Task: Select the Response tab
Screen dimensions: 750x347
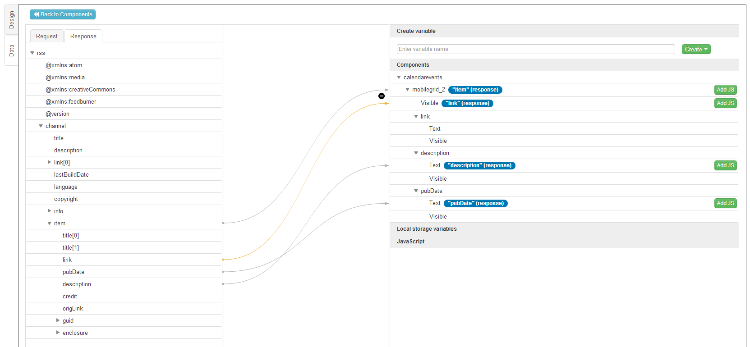Action: 83,37
